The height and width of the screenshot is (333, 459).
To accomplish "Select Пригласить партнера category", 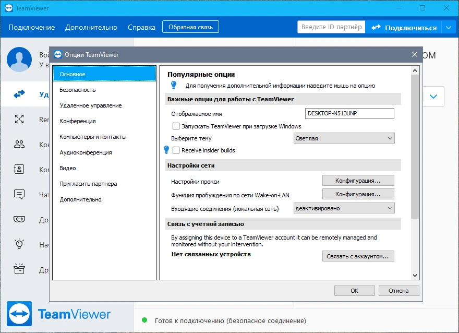I will coord(104,184).
